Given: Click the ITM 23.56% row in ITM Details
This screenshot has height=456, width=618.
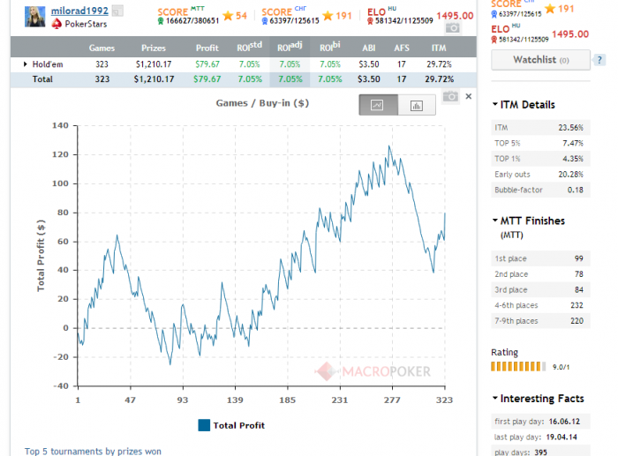Looking at the screenshot, I should click(540, 128).
